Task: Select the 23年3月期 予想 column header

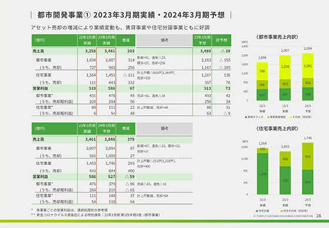Action: 202,40
